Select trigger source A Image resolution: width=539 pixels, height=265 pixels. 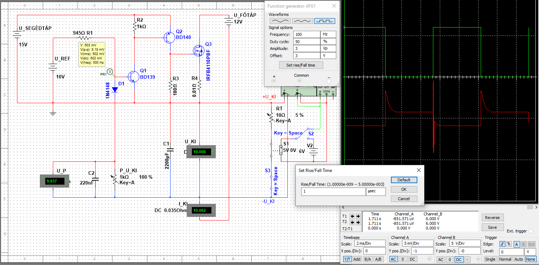518,244
